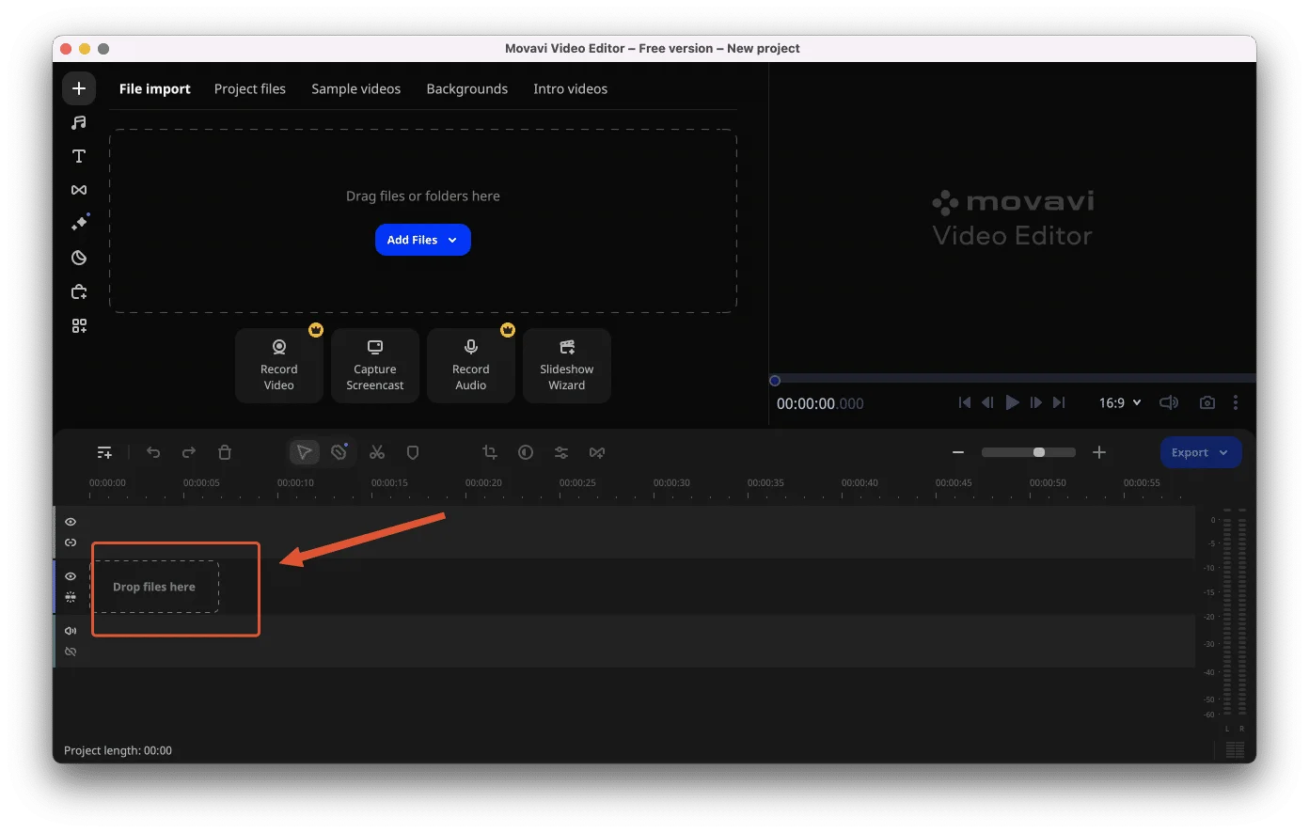The image size is (1309, 833).
Task: Select the crop tool in the timeline toolbar
Action: pos(489,452)
